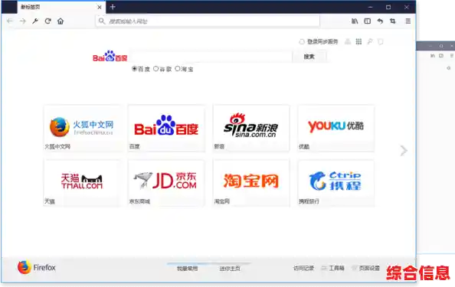Open Library icon in the background window
Image resolution: width=455 pixels, height=287 pixels.
point(432,55)
